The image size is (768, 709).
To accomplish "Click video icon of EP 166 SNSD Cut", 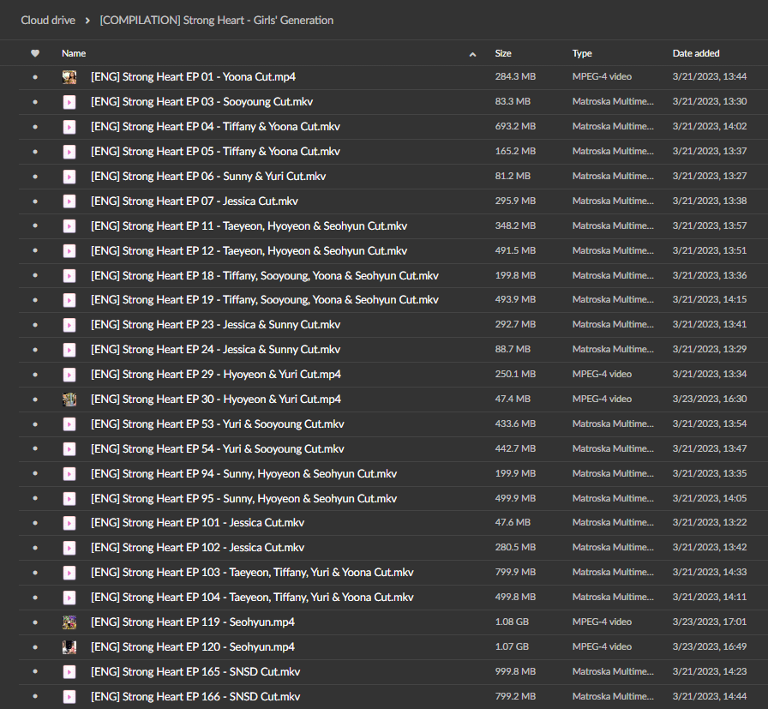I will coord(69,697).
